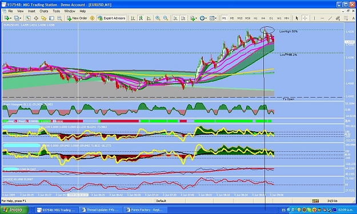
Task: Select the Vertical Line drawing tool
Action: pyautogui.click(x=314, y=18)
